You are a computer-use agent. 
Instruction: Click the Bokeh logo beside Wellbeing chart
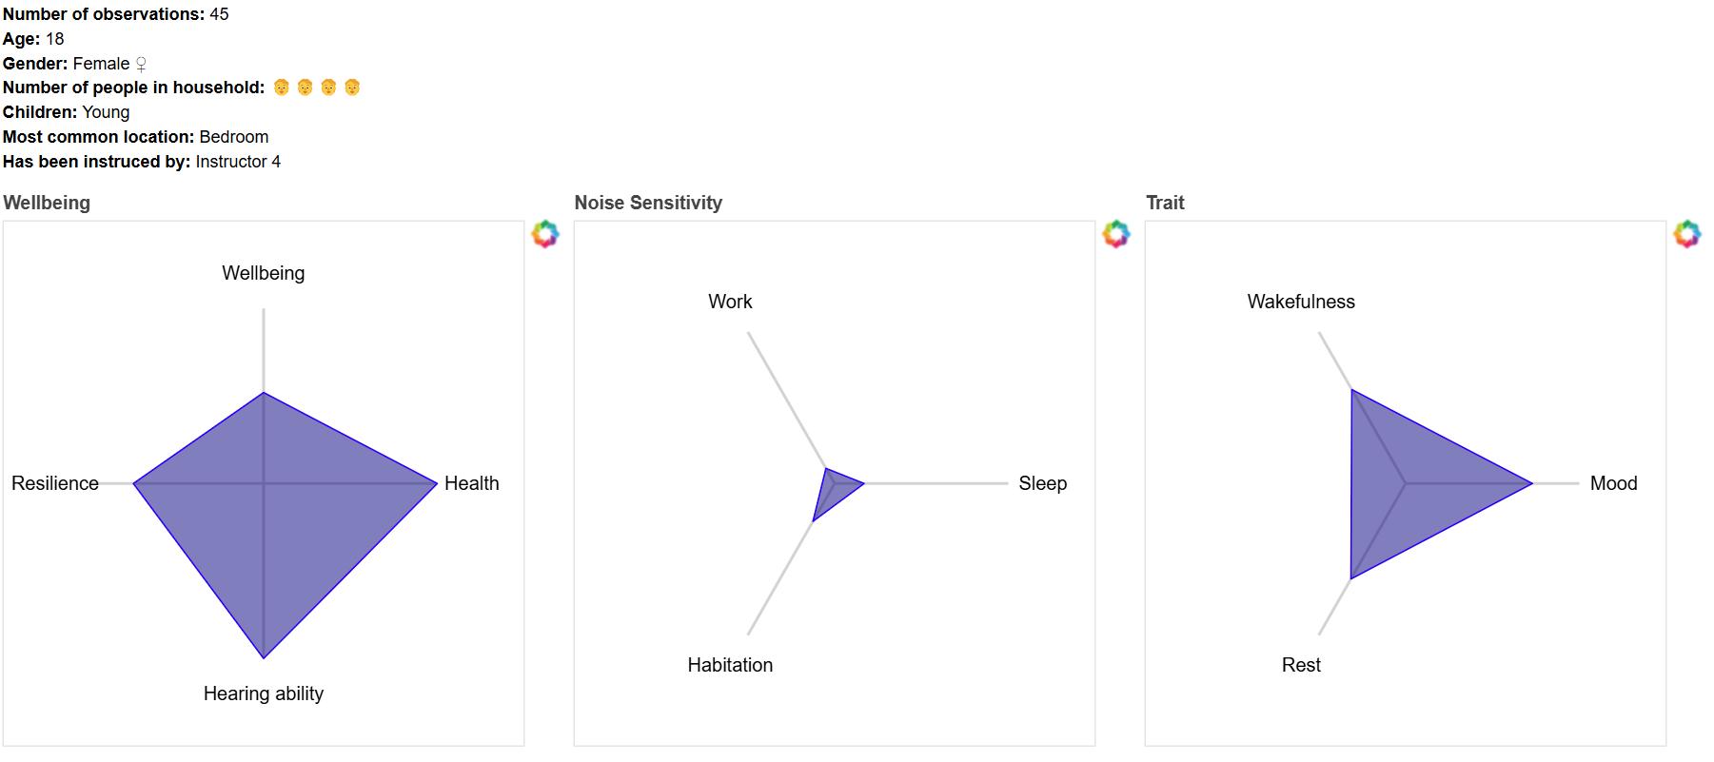pos(545,234)
